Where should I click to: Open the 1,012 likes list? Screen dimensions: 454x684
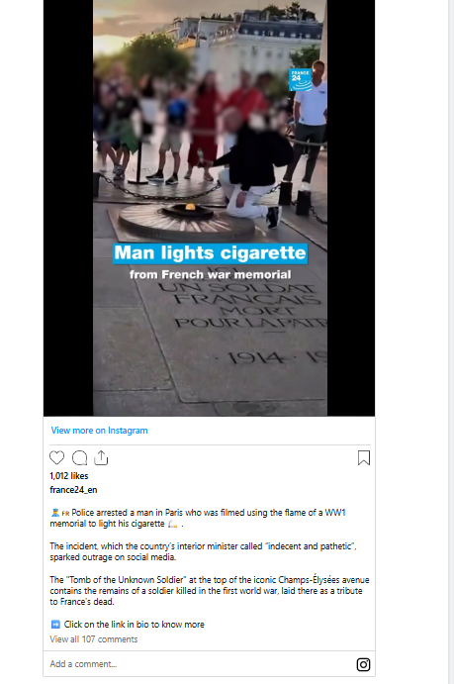69,476
